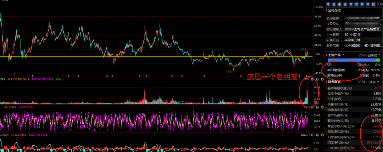The height and width of the screenshot is (152, 383).
Task: Select the 扣非净利润同比(%) row
Action: click(354, 148)
